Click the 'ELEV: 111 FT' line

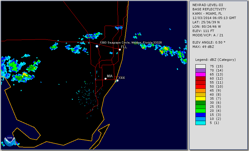(x=203, y=31)
